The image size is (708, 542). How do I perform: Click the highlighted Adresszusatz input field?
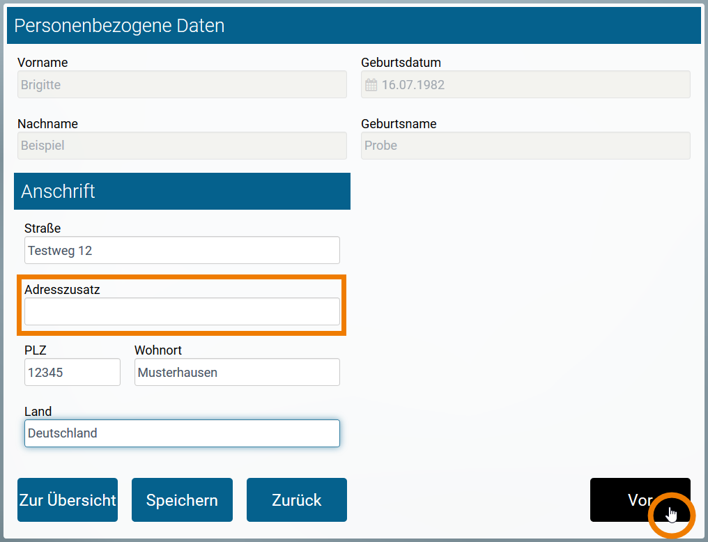[x=181, y=311]
